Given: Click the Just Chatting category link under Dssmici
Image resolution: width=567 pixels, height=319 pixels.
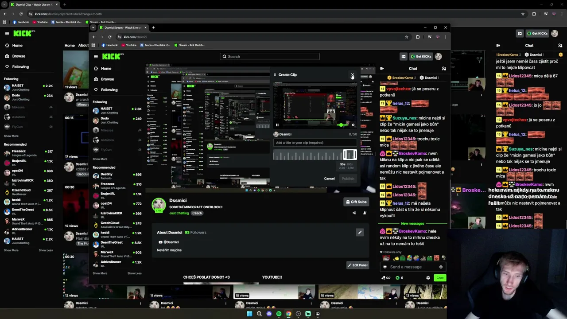Looking at the screenshot, I should click(179, 213).
